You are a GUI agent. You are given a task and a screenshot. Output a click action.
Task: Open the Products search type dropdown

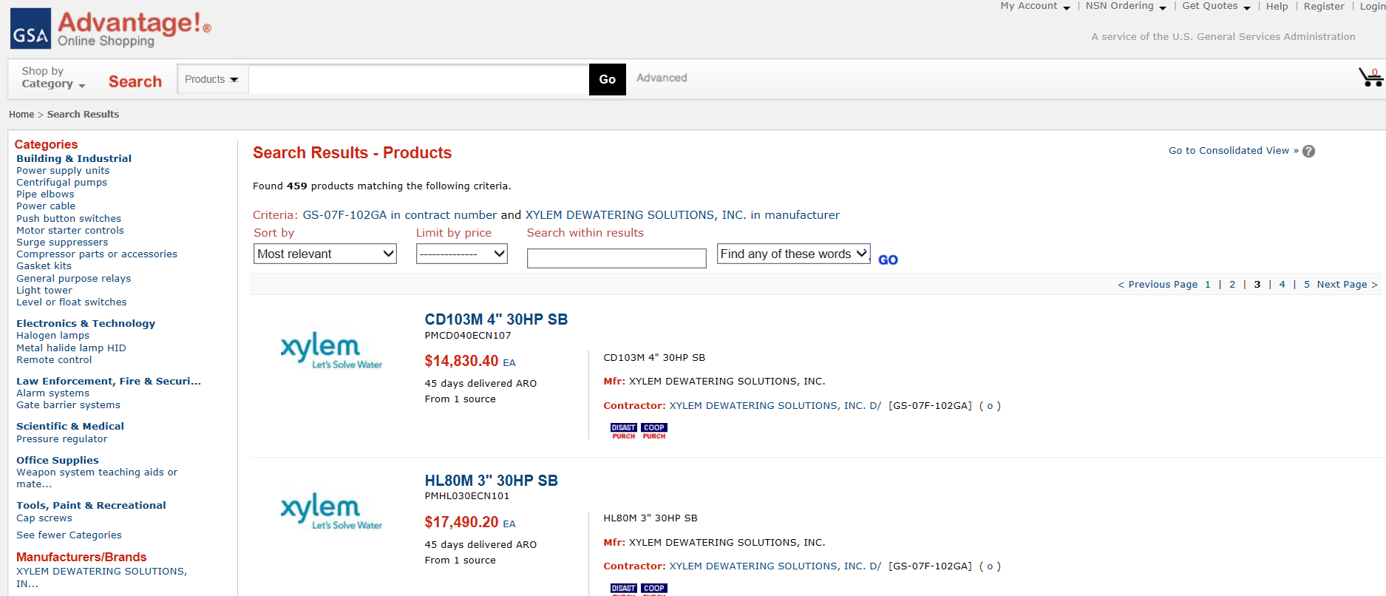click(212, 79)
